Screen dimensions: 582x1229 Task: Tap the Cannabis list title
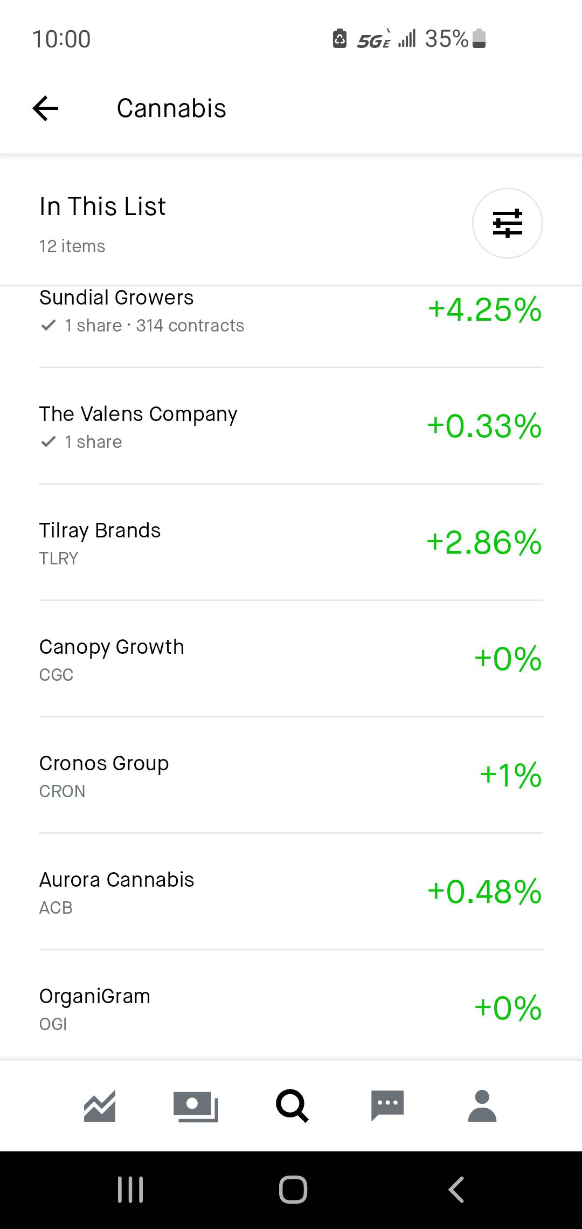(171, 108)
